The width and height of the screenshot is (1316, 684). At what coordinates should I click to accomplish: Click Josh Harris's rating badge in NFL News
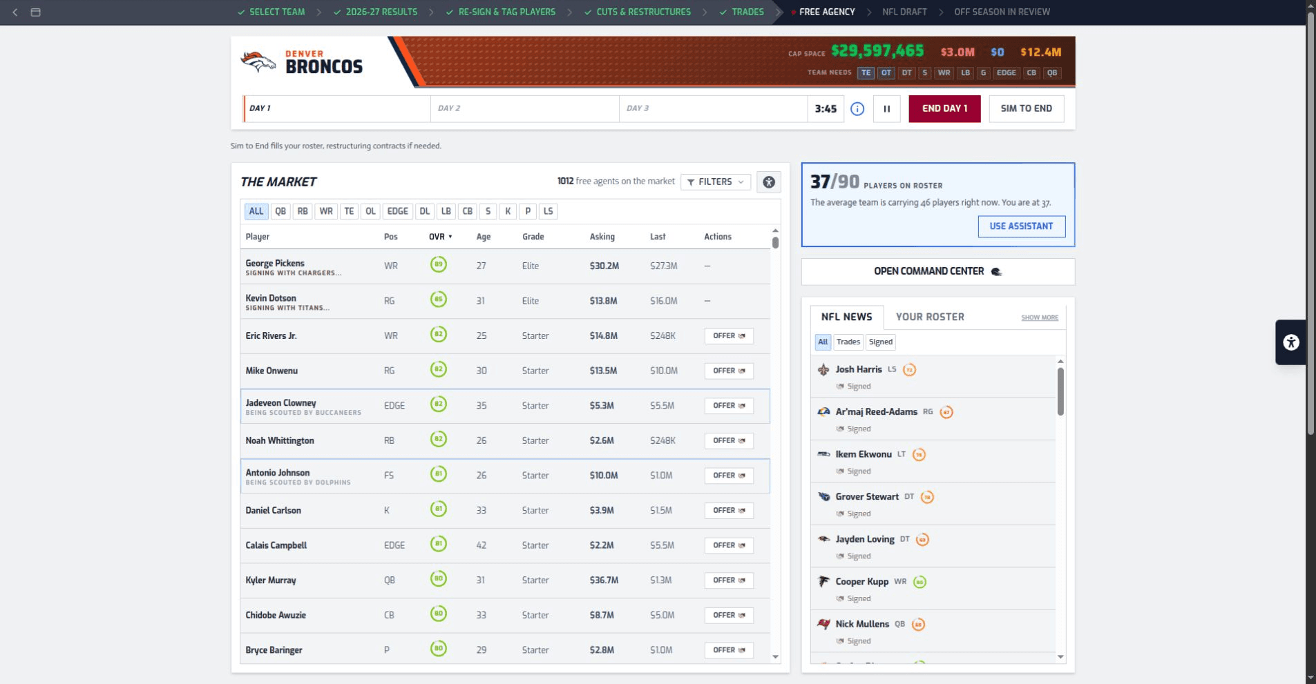pos(910,370)
